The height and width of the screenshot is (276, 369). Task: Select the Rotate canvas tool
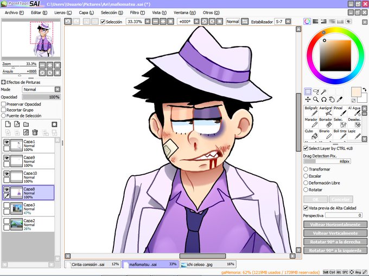[x=324, y=100]
